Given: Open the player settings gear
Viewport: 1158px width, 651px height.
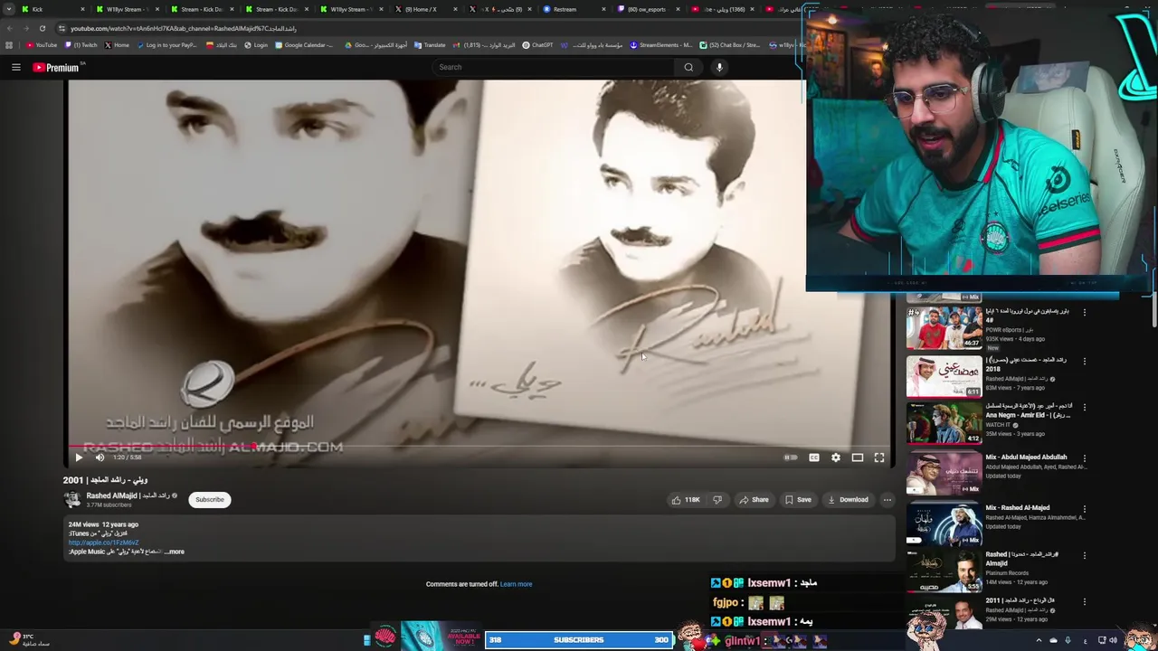Looking at the screenshot, I should [835, 458].
